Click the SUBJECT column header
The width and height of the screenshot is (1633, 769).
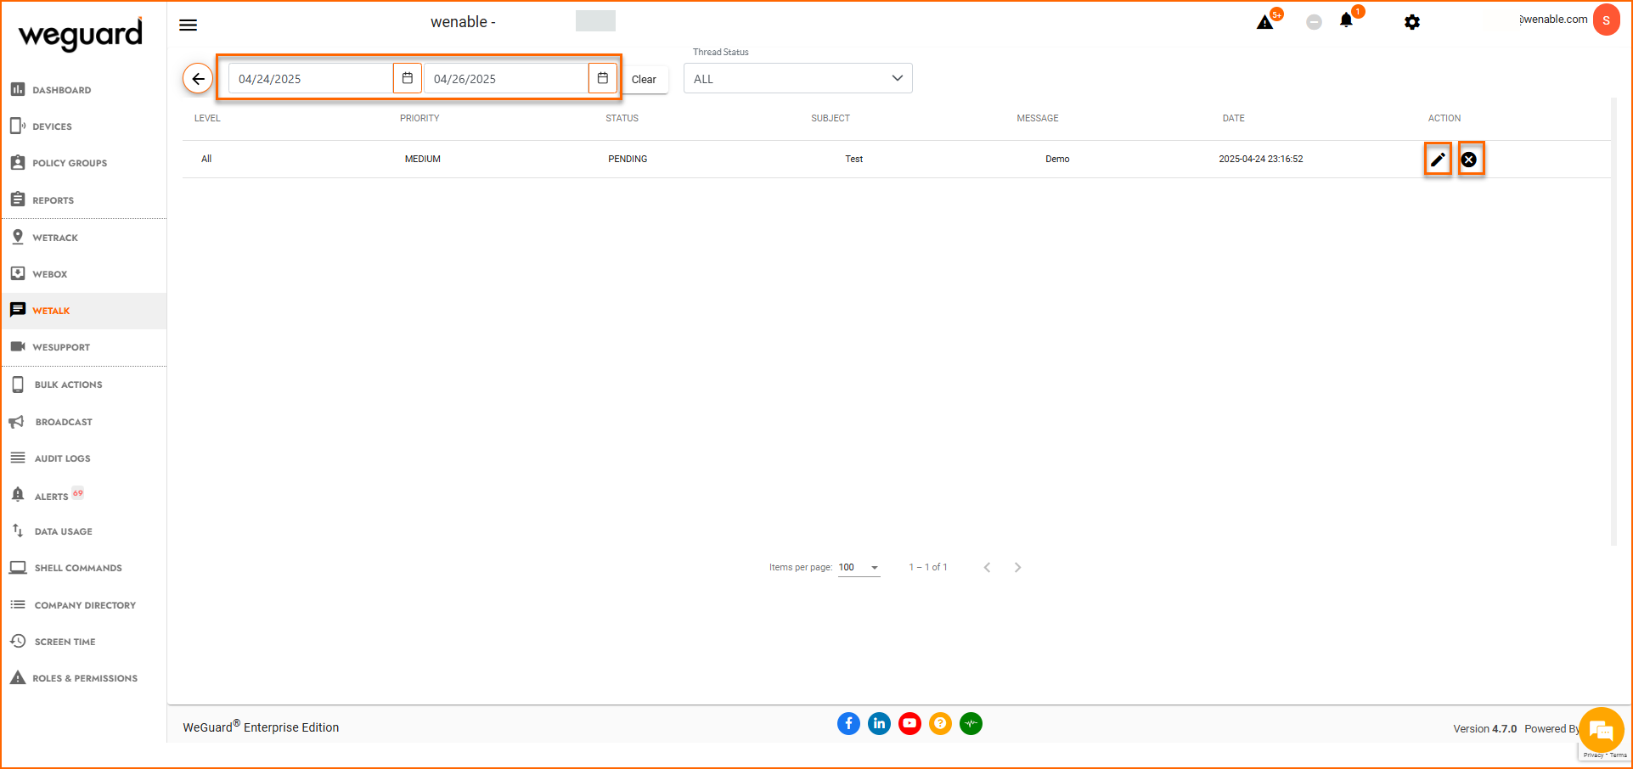coord(831,118)
